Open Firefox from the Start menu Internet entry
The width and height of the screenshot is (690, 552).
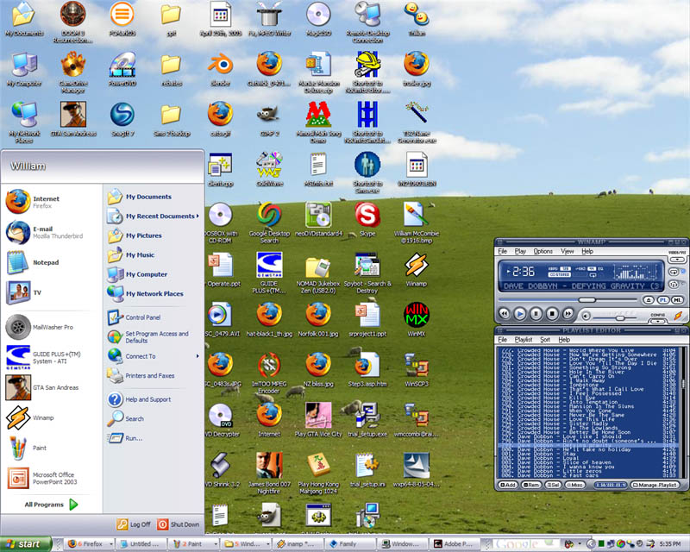49,202
